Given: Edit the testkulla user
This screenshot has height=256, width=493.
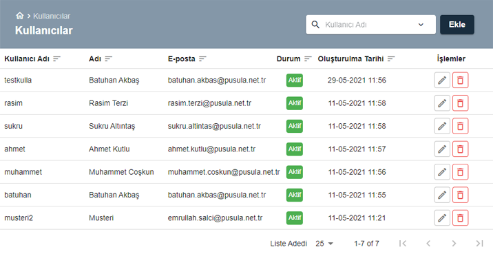Looking at the screenshot, I should 442,80.
